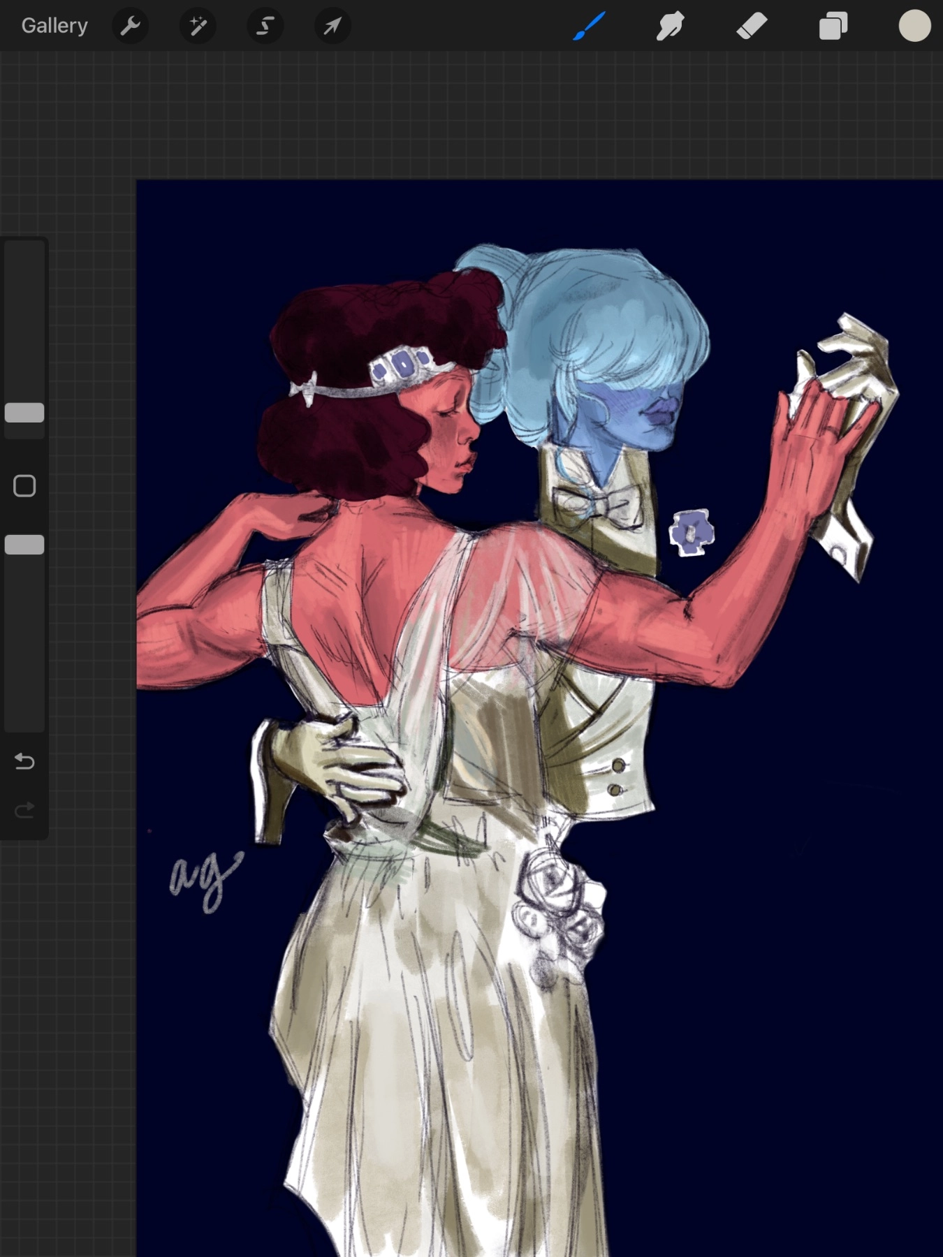Activate the Transform arrow tool
Screen dimensions: 943x1257
pos(332,26)
